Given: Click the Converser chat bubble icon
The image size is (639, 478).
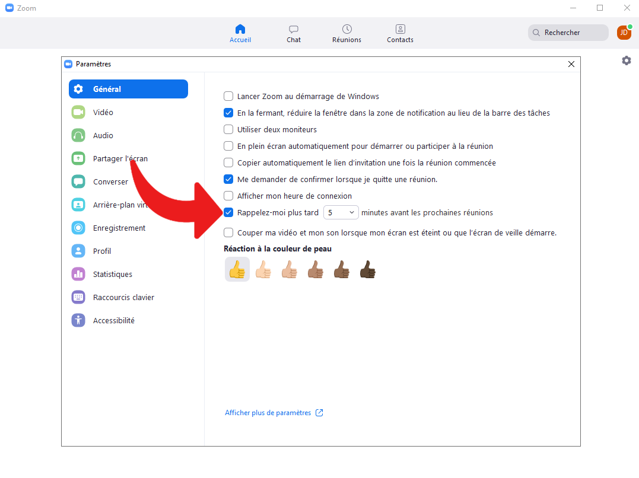Looking at the screenshot, I should click(x=78, y=181).
